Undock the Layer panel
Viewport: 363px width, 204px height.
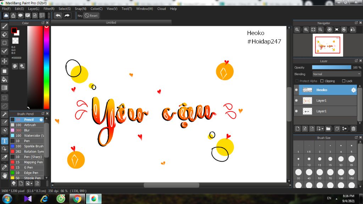356,61
